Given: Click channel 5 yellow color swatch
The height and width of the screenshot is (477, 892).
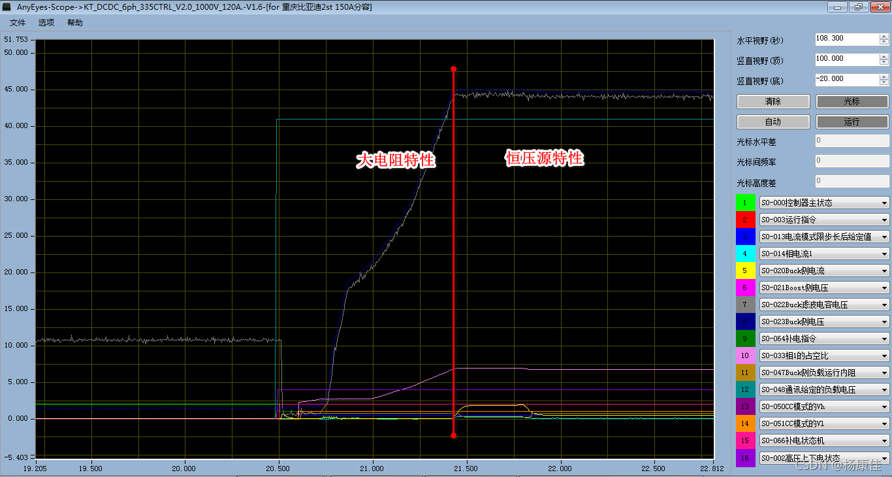Looking at the screenshot, I should click(746, 271).
